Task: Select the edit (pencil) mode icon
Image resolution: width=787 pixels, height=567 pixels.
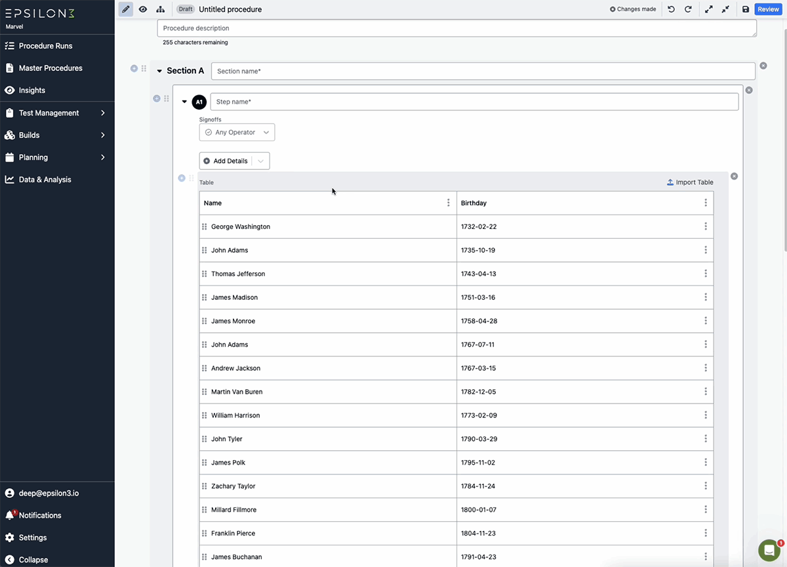Action: pyautogui.click(x=125, y=9)
